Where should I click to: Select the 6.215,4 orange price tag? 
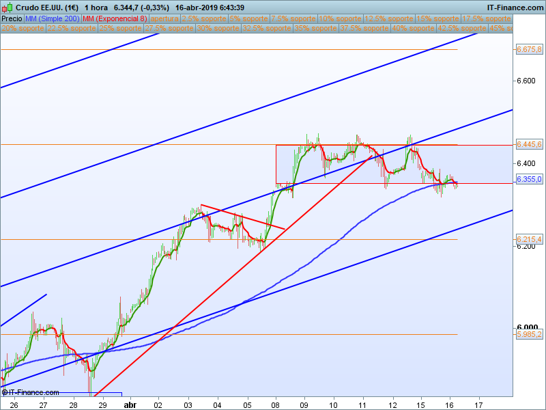[x=529, y=239]
